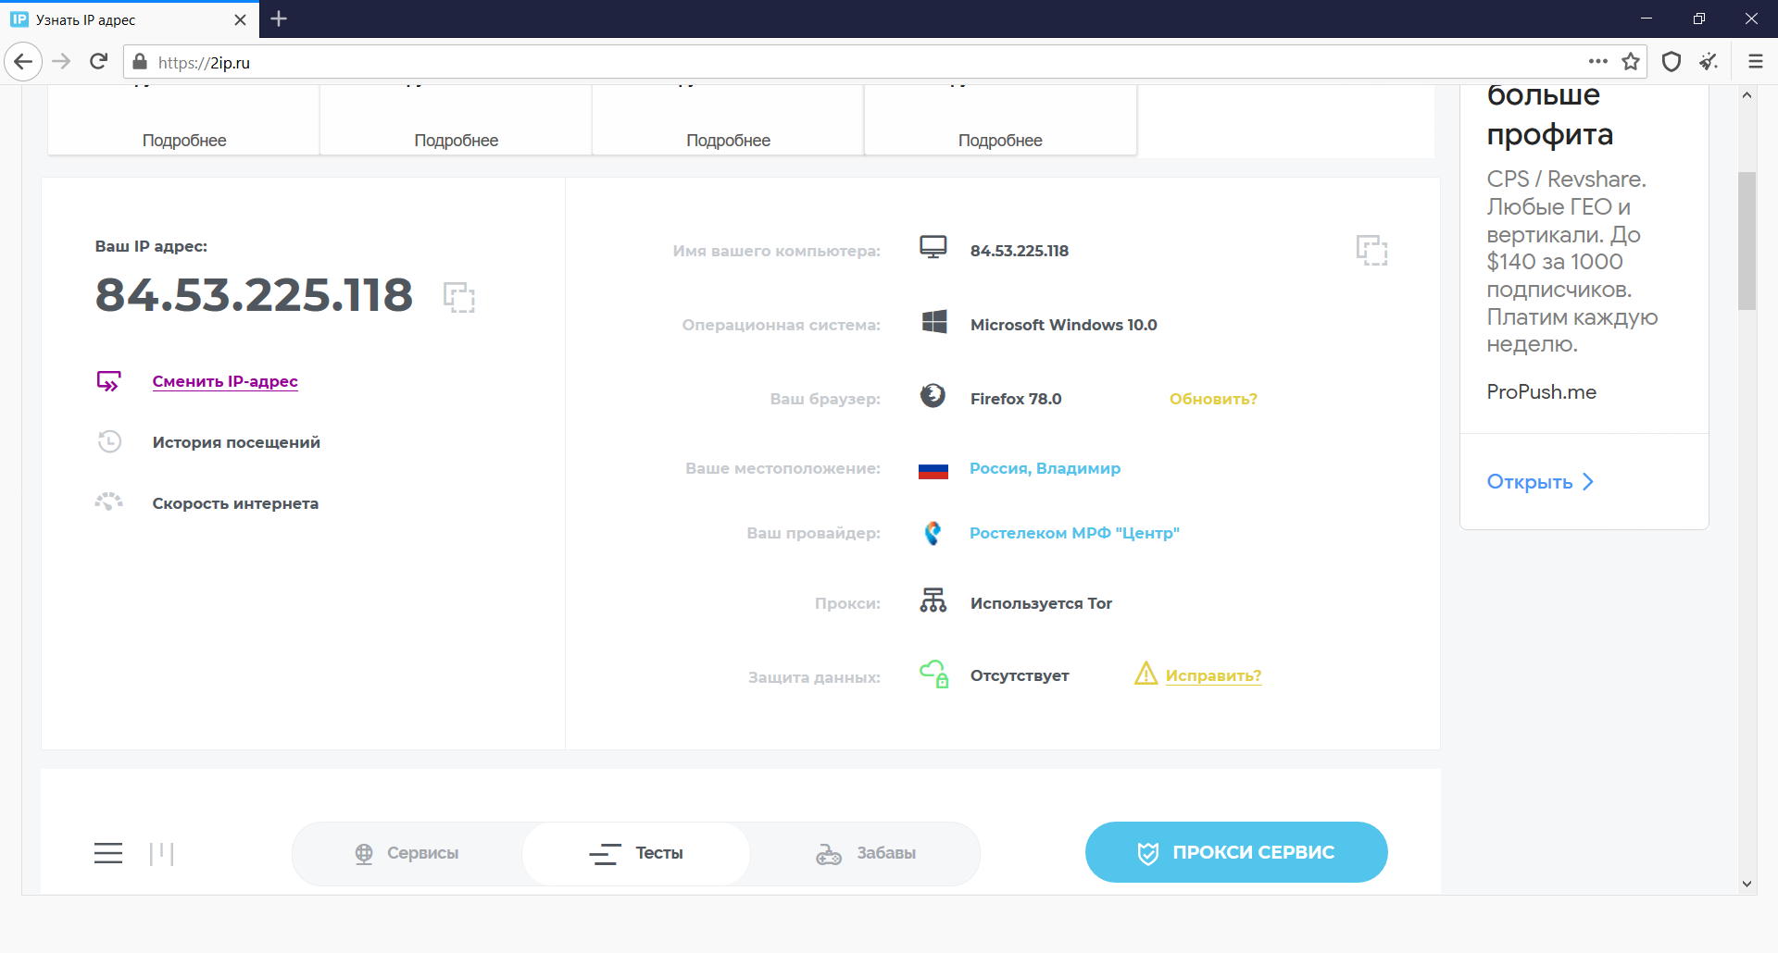Select the Забавы tab
This screenshot has height=953, width=1778.
[866, 853]
